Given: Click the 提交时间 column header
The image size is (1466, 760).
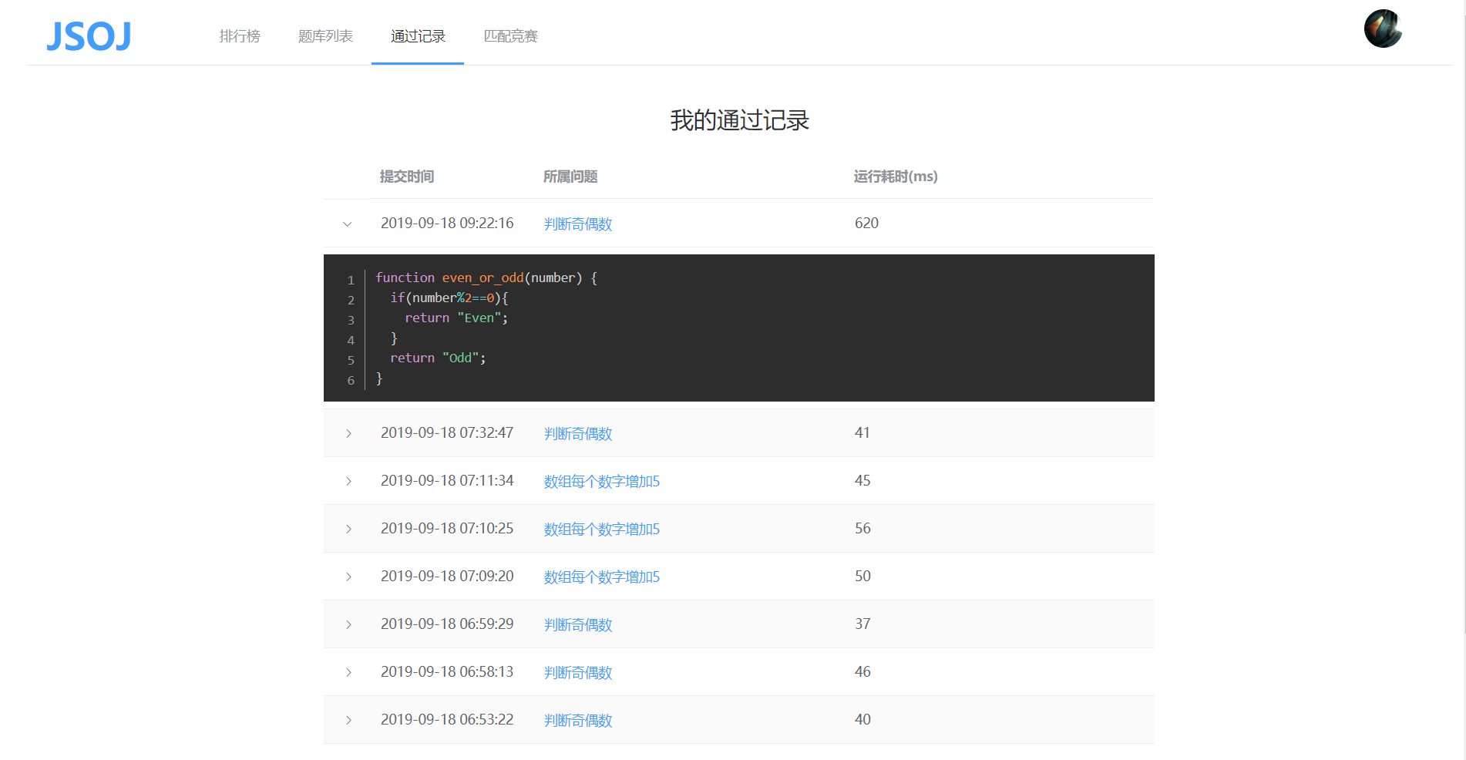Looking at the screenshot, I should [x=407, y=177].
